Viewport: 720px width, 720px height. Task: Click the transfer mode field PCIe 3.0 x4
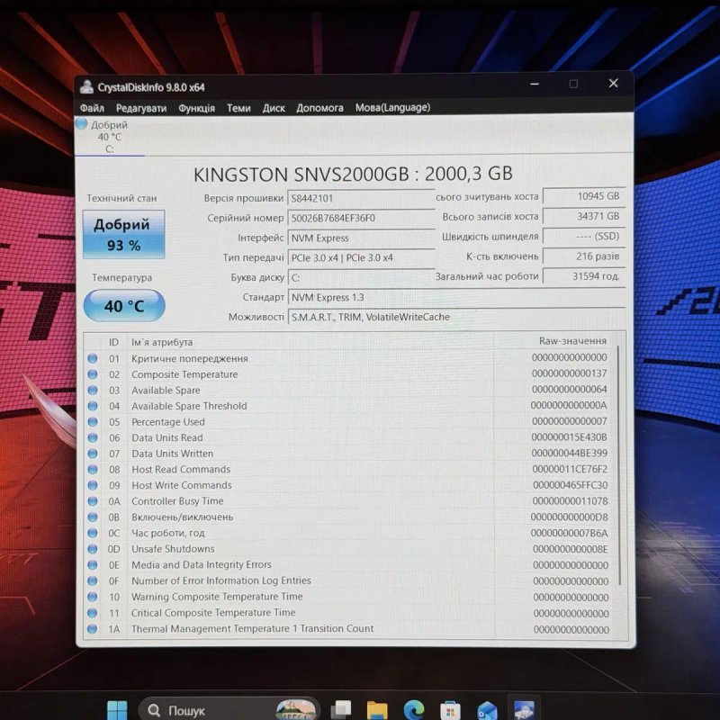pos(361,257)
